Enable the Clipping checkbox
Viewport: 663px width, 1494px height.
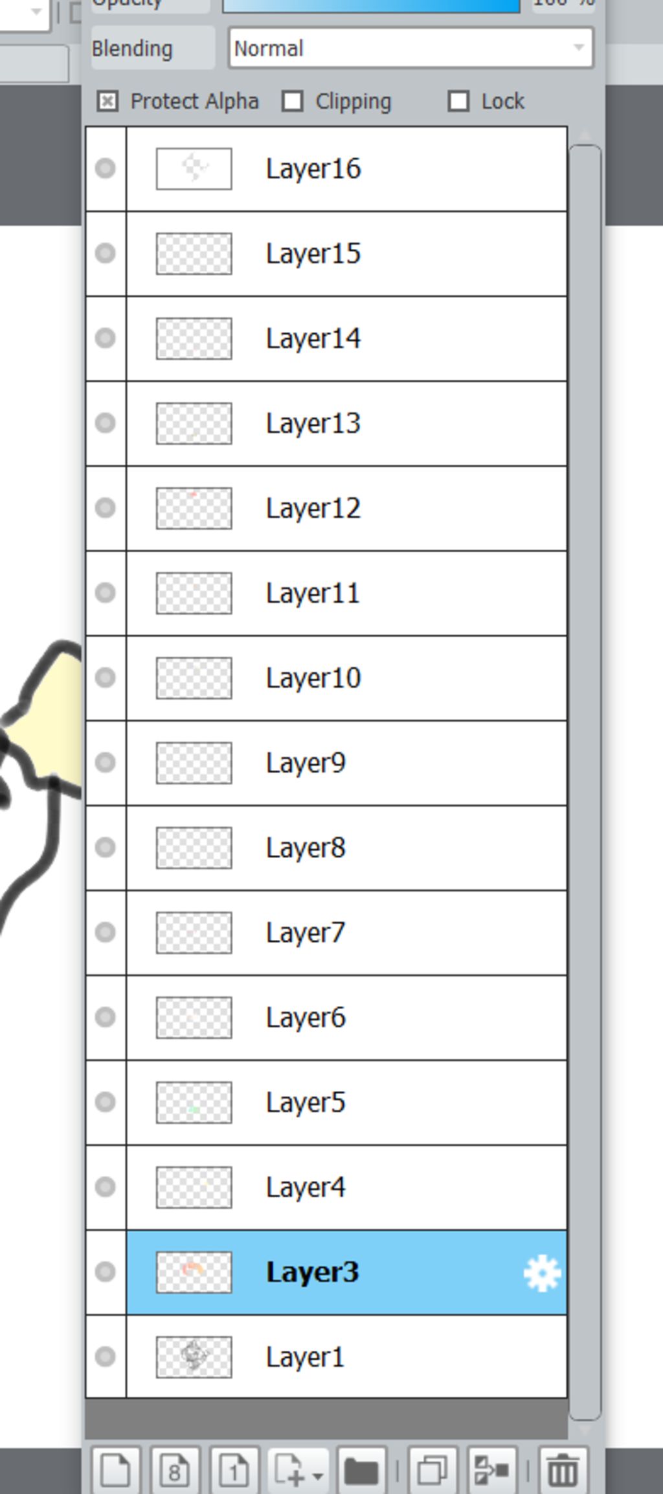(x=293, y=102)
